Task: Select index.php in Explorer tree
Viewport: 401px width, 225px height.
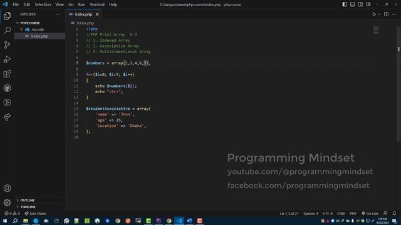Action: [39, 36]
